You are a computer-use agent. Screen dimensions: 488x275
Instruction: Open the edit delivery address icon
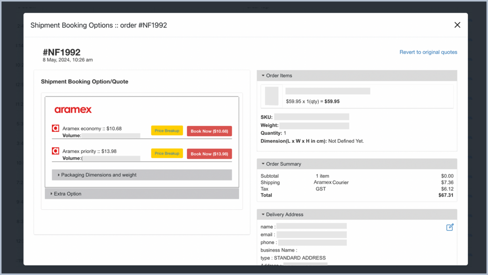(x=449, y=227)
